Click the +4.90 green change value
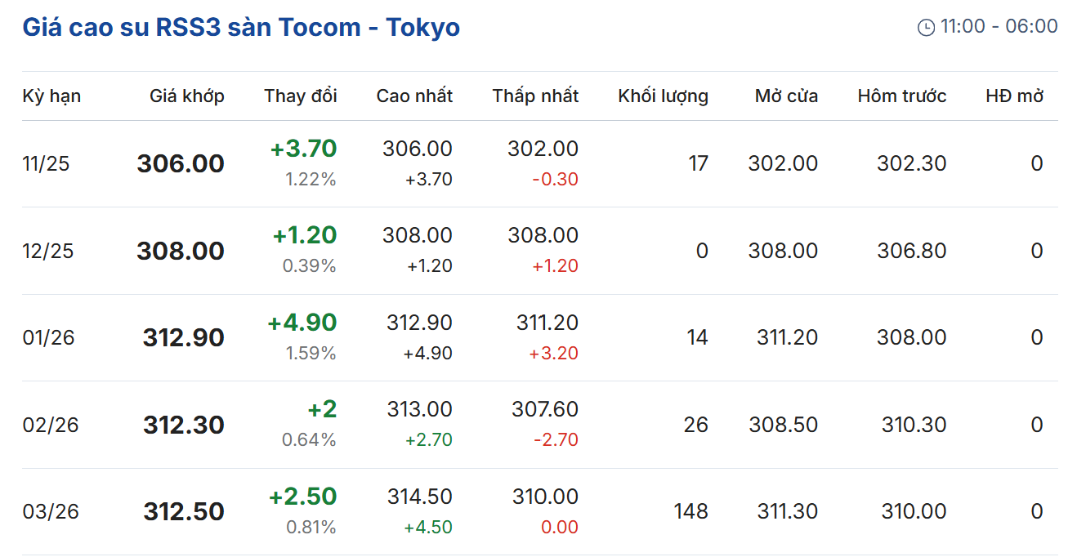The image size is (1077, 557). (302, 323)
